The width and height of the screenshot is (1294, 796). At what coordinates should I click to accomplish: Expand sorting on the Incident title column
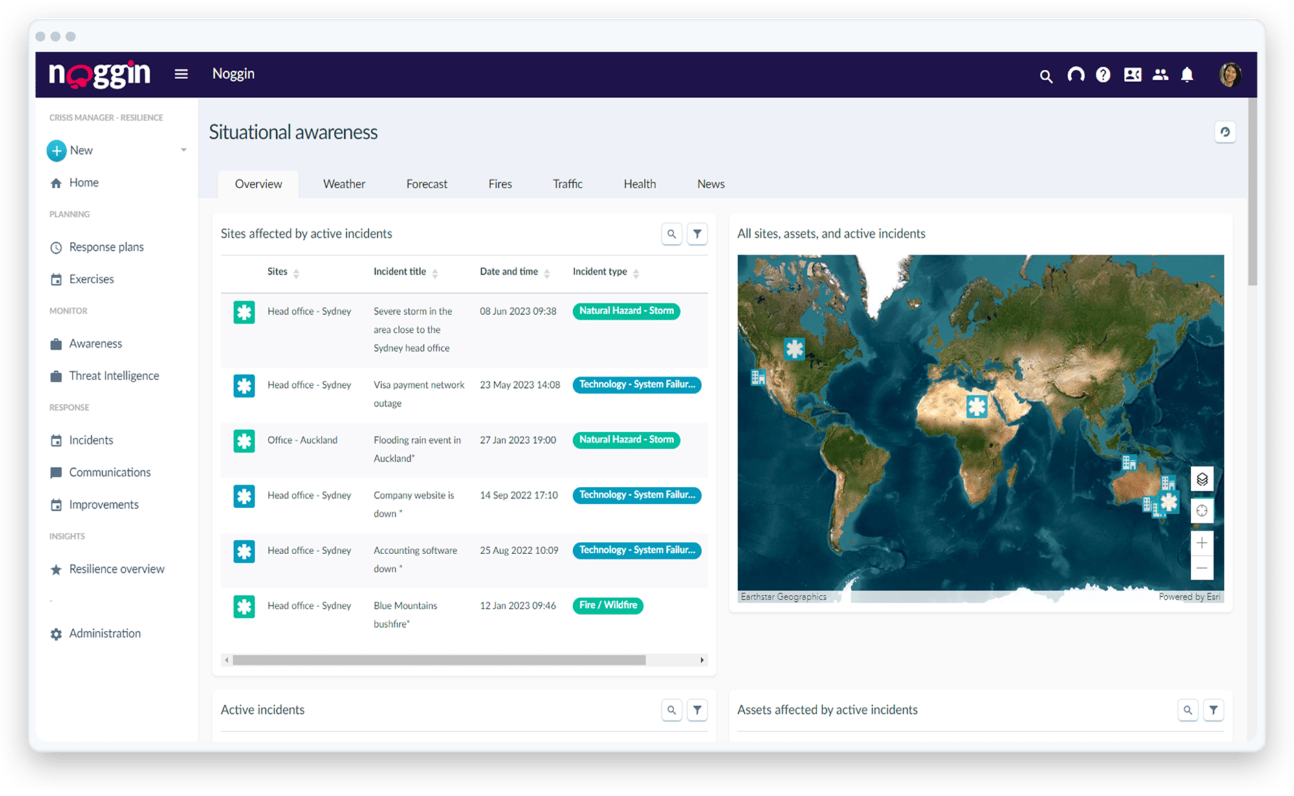436,272
